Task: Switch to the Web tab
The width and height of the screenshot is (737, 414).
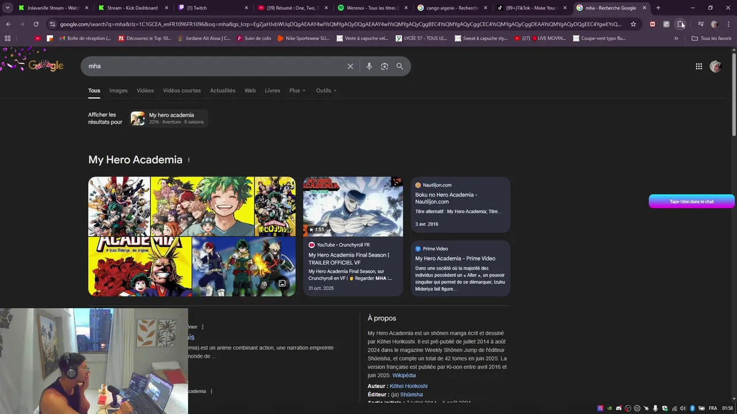Action: [x=250, y=90]
